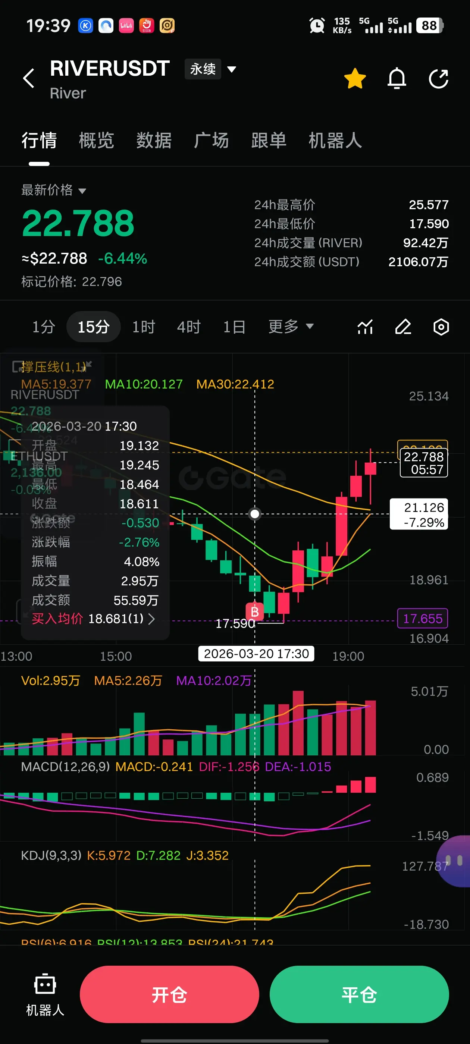Tap the share icon
Screen dimensions: 470x1044
pyautogui.click(x=439, y=78)
